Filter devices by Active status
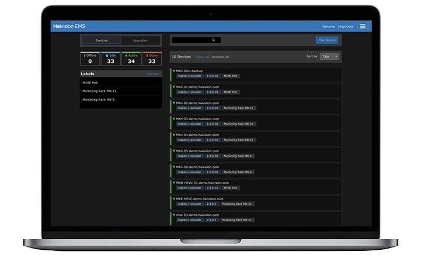This screenshot has width=435, height=255. (x=131, y=59)
